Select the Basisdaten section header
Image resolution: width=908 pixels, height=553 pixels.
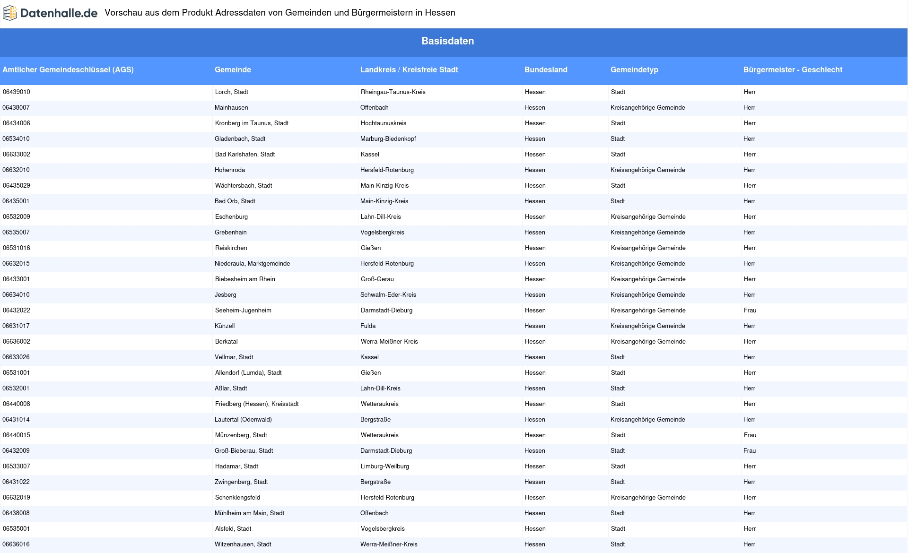(448, 41)
